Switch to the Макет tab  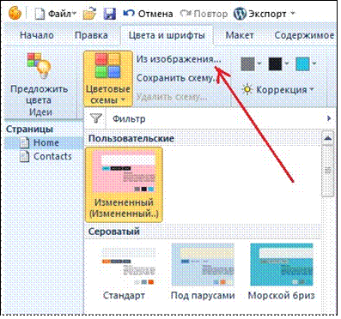(240, 35)
